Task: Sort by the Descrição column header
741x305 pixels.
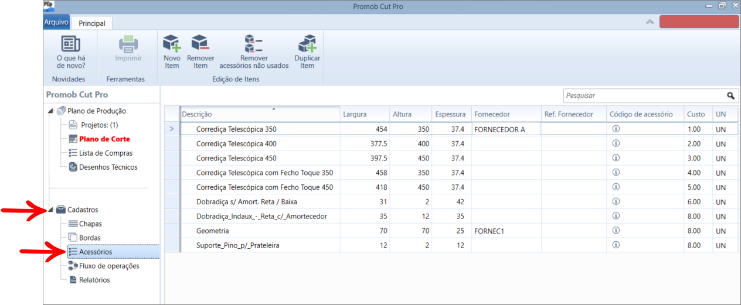Action: pyautogui.click(x=260, y=114)
